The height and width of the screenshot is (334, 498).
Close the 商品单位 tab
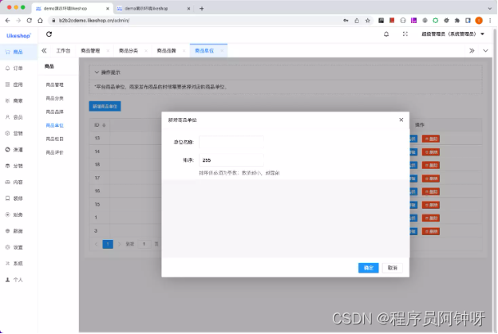pyautogui.click(x=222, y=51)
